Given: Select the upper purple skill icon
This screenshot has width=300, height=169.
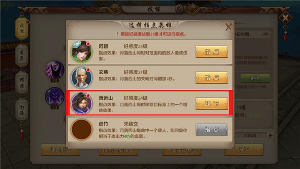Looking at the screenshot, I should tap(55, 69).
